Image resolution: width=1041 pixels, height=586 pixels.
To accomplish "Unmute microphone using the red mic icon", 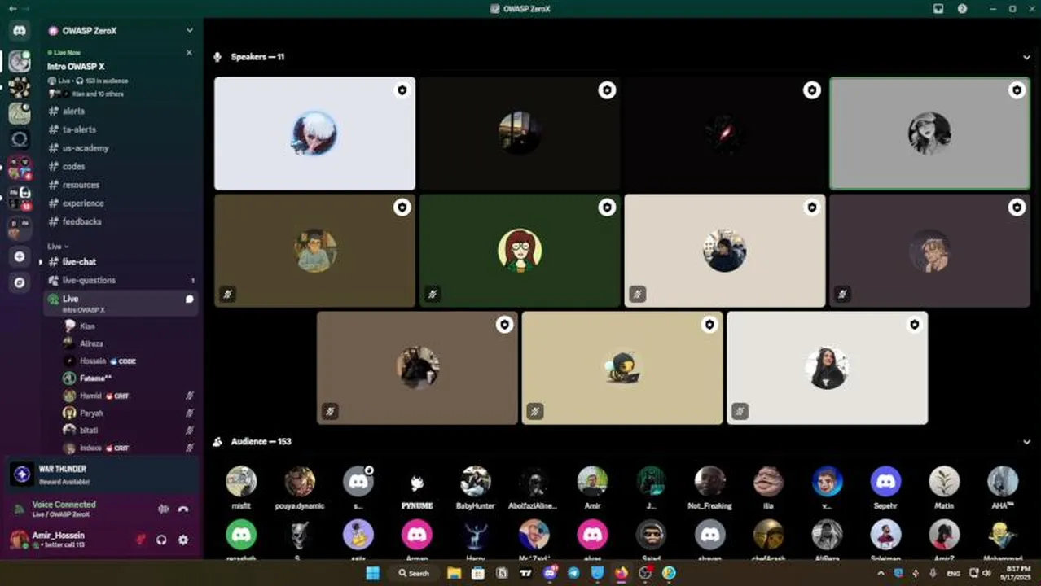I will (140, 540).
